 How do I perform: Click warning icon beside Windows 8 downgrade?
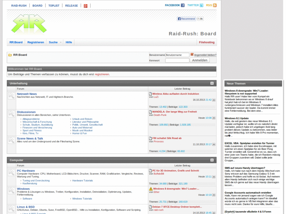[x=151, y=189]
